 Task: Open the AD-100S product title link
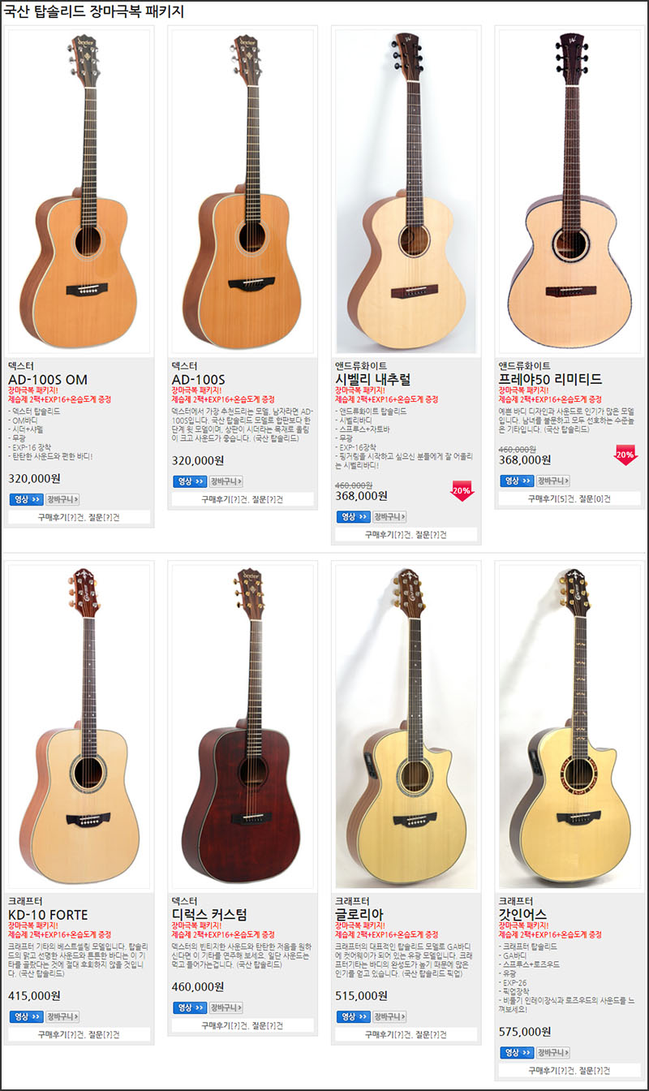[x=199, y=379]
